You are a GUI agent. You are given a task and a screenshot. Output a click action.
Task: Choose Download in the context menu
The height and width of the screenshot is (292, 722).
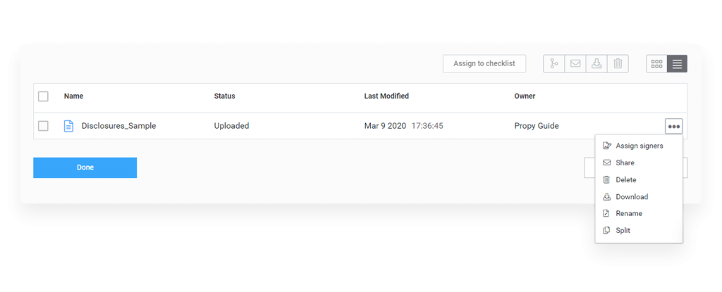[x=631, y=196]
